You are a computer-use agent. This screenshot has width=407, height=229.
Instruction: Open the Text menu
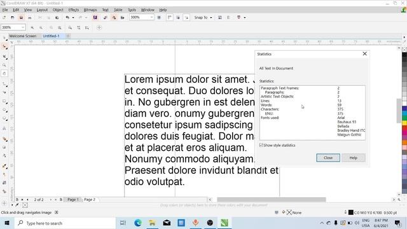(105, 10)
